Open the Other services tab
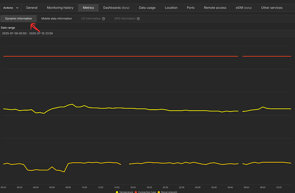This screenshot has height=193, width=295. [271, 8]
